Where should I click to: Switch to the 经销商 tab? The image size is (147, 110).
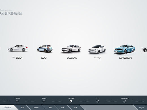click(36, 107)
